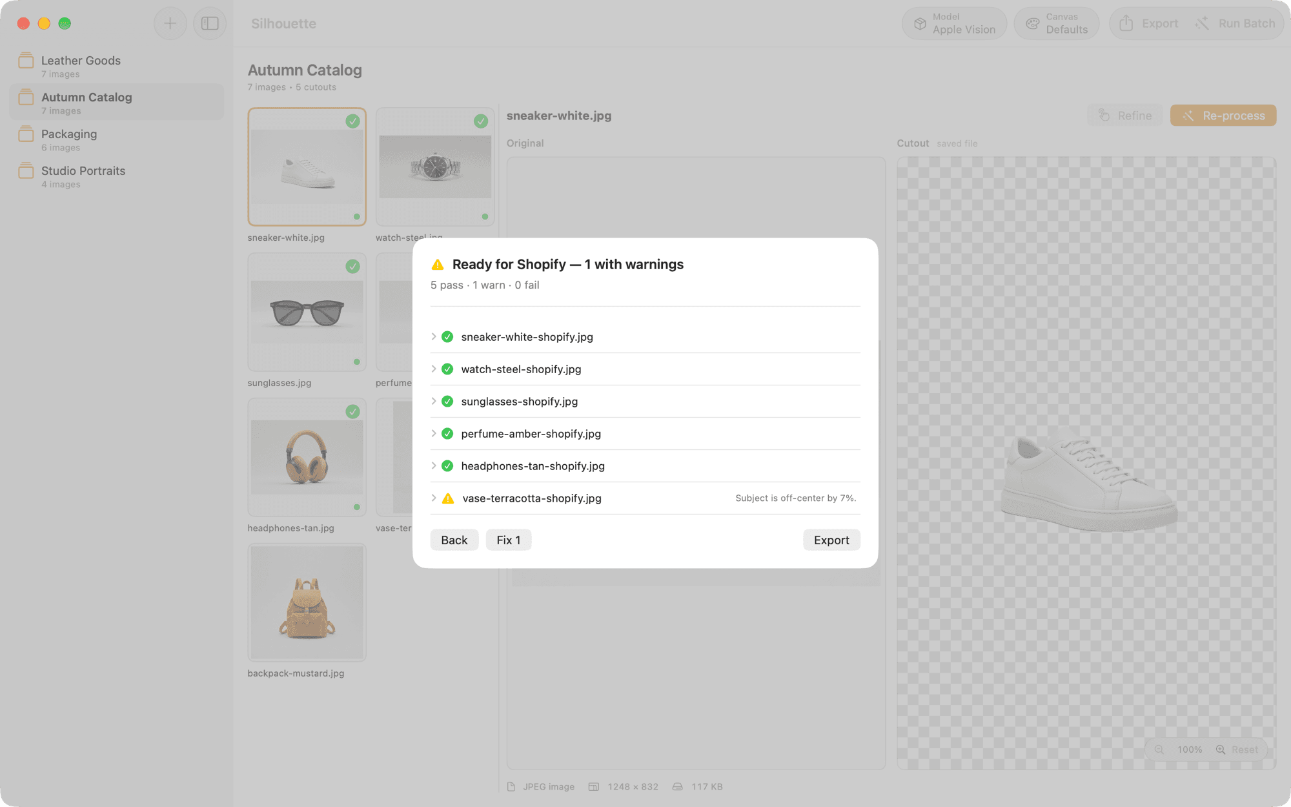Click the Studio Portraits folder icon
1291x807 pixels.
[x=26, y=171]
